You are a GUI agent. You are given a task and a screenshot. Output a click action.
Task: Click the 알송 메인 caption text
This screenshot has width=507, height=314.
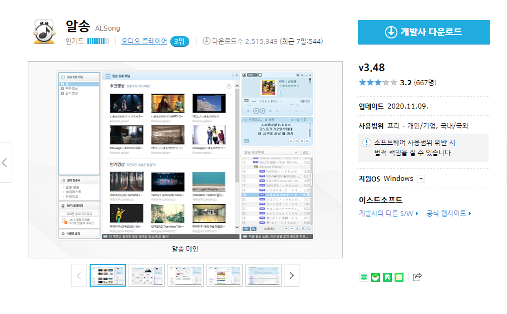click(185, 249)
